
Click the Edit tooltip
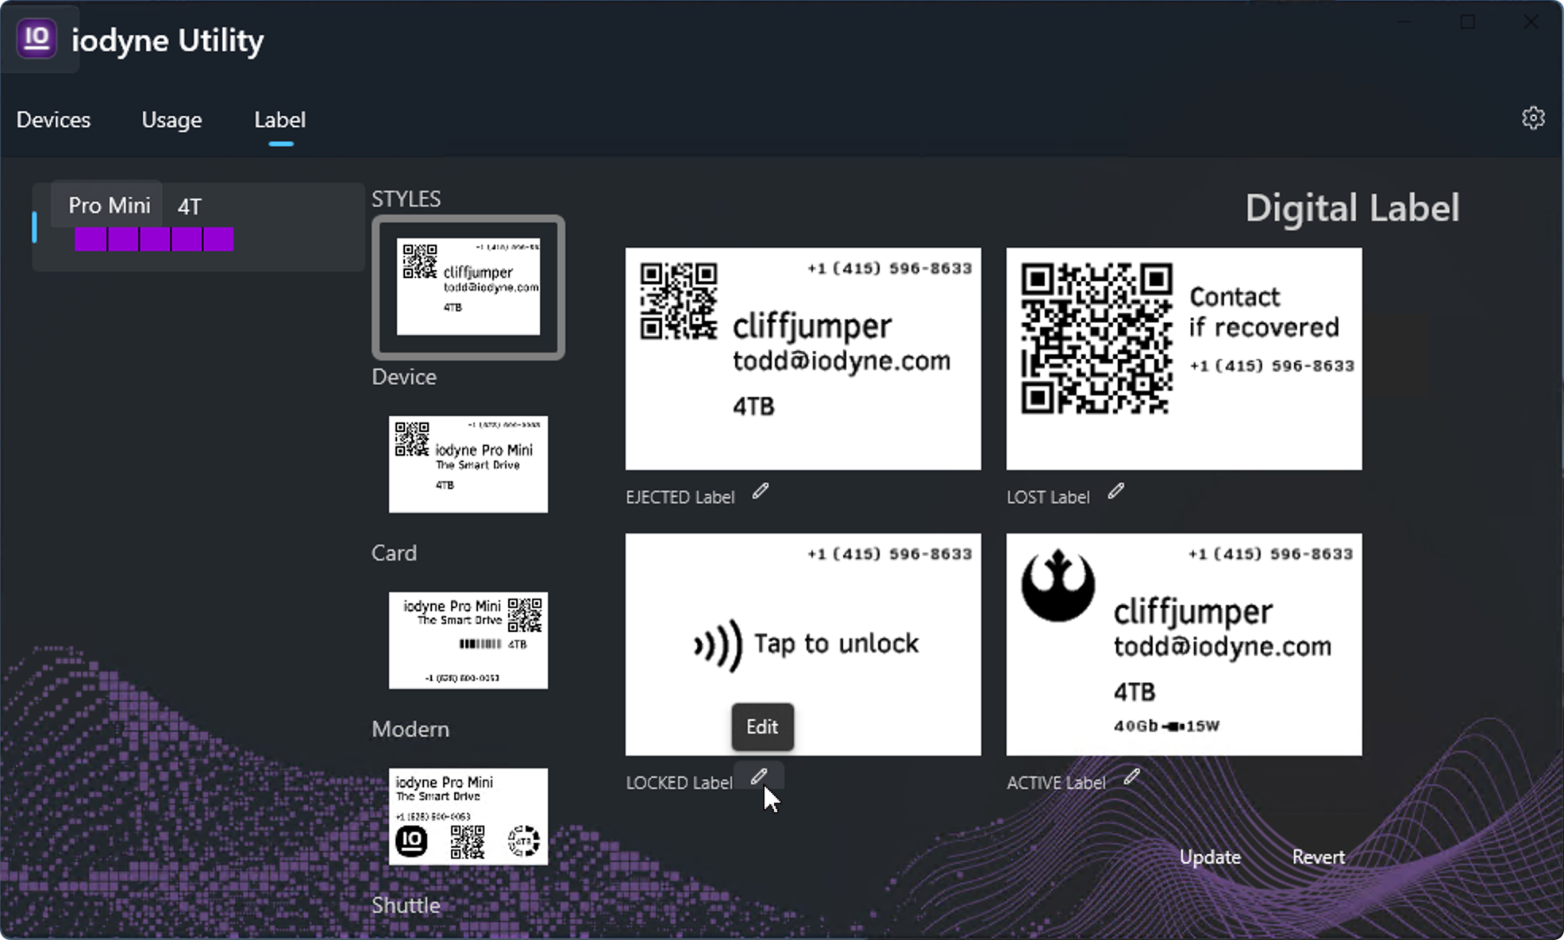tap(762, 727)
